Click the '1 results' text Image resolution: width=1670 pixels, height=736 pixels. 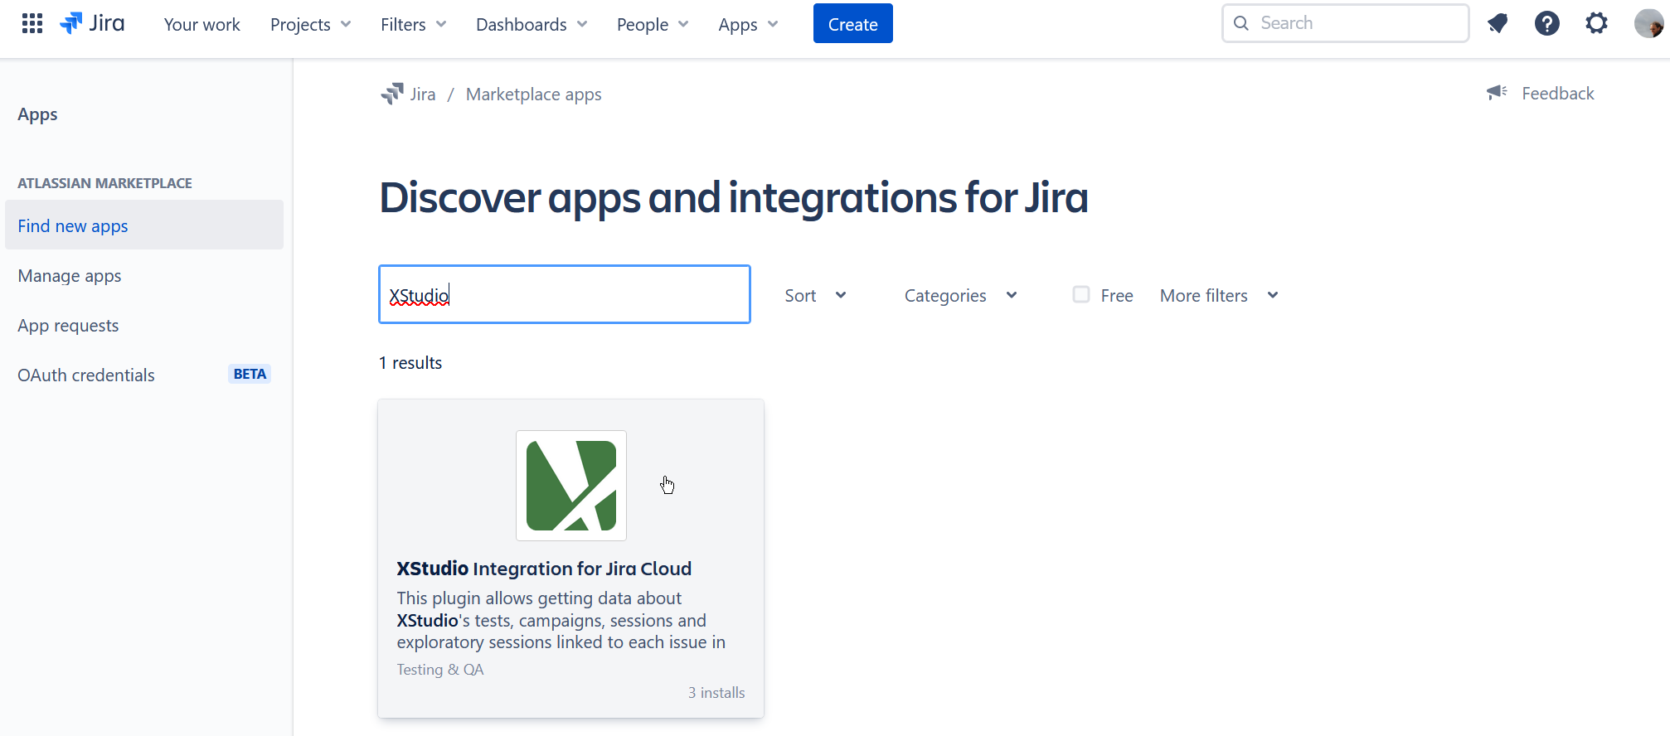coord(410,363)
